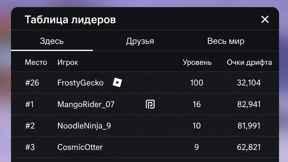Click the Игрок column header
This screenshot has height=162, width=288.
(x=68, y=62)
